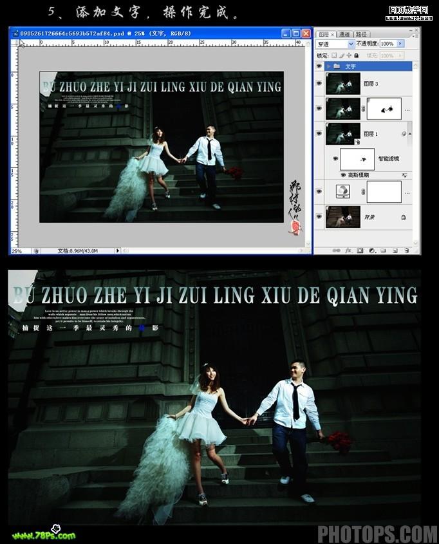Click the link layers icon at panel bottom
This screenshot has height=544, width=439.
(337, 250)
